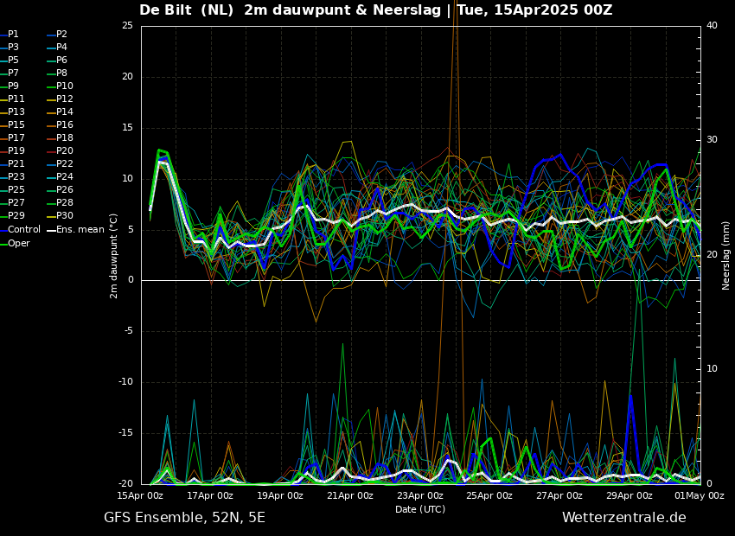Select the -15 temperature tick label
This screenshot has width=735, height=536.
(x=126, y=433)
